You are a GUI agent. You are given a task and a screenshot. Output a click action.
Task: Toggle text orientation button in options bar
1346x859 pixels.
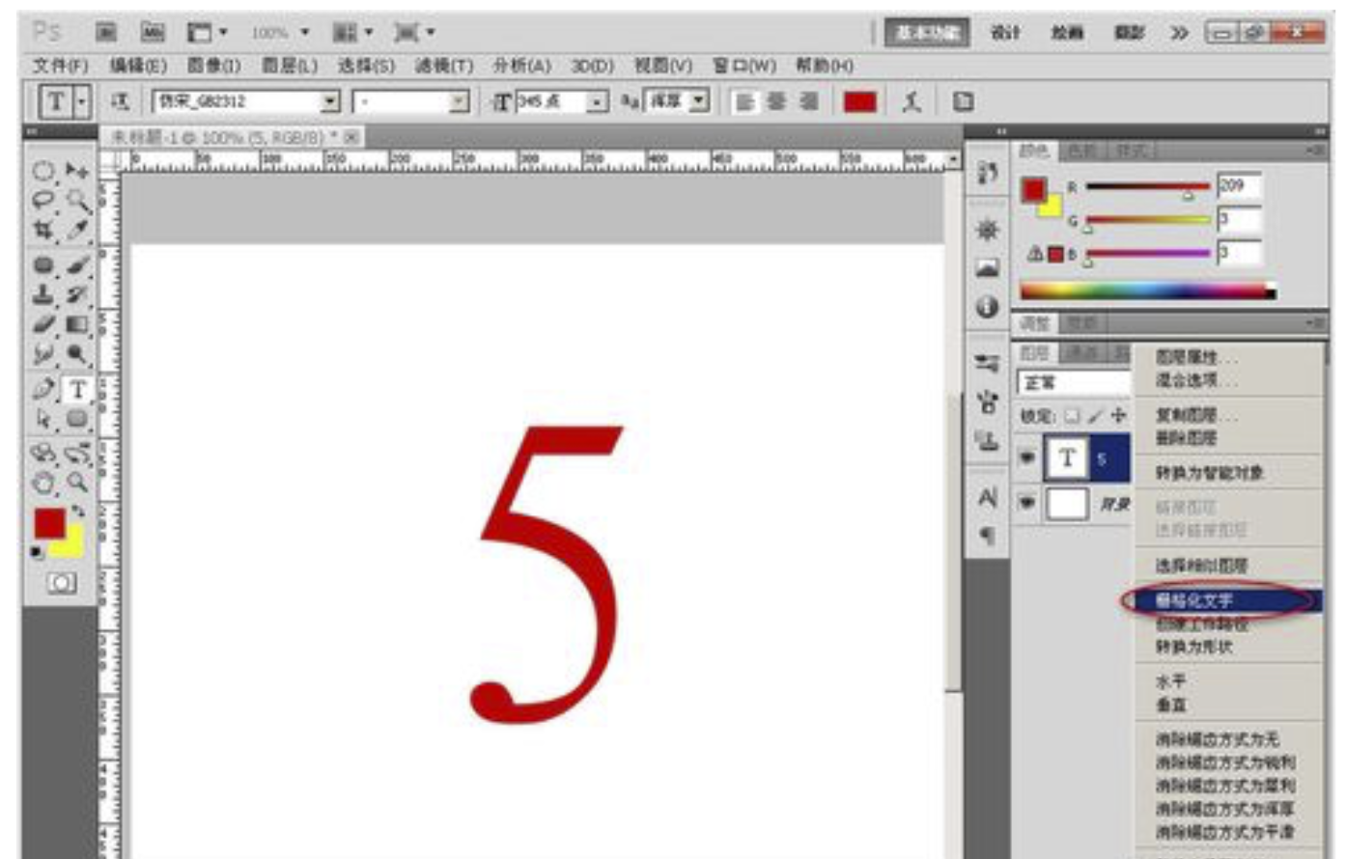(120, 101)
